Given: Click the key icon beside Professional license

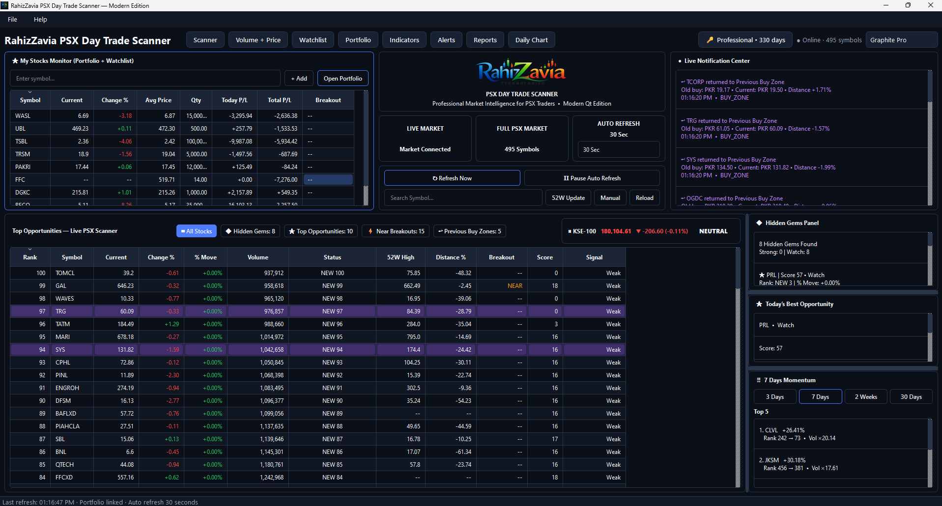Looking at the screenshot, I should coord(710,40).
